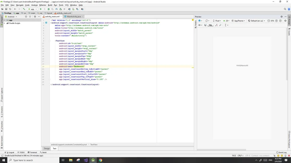Collapse all icon in Project panel
Viewport: 291px width, 163px height.
pyautogui.click(x=30, y=17)
